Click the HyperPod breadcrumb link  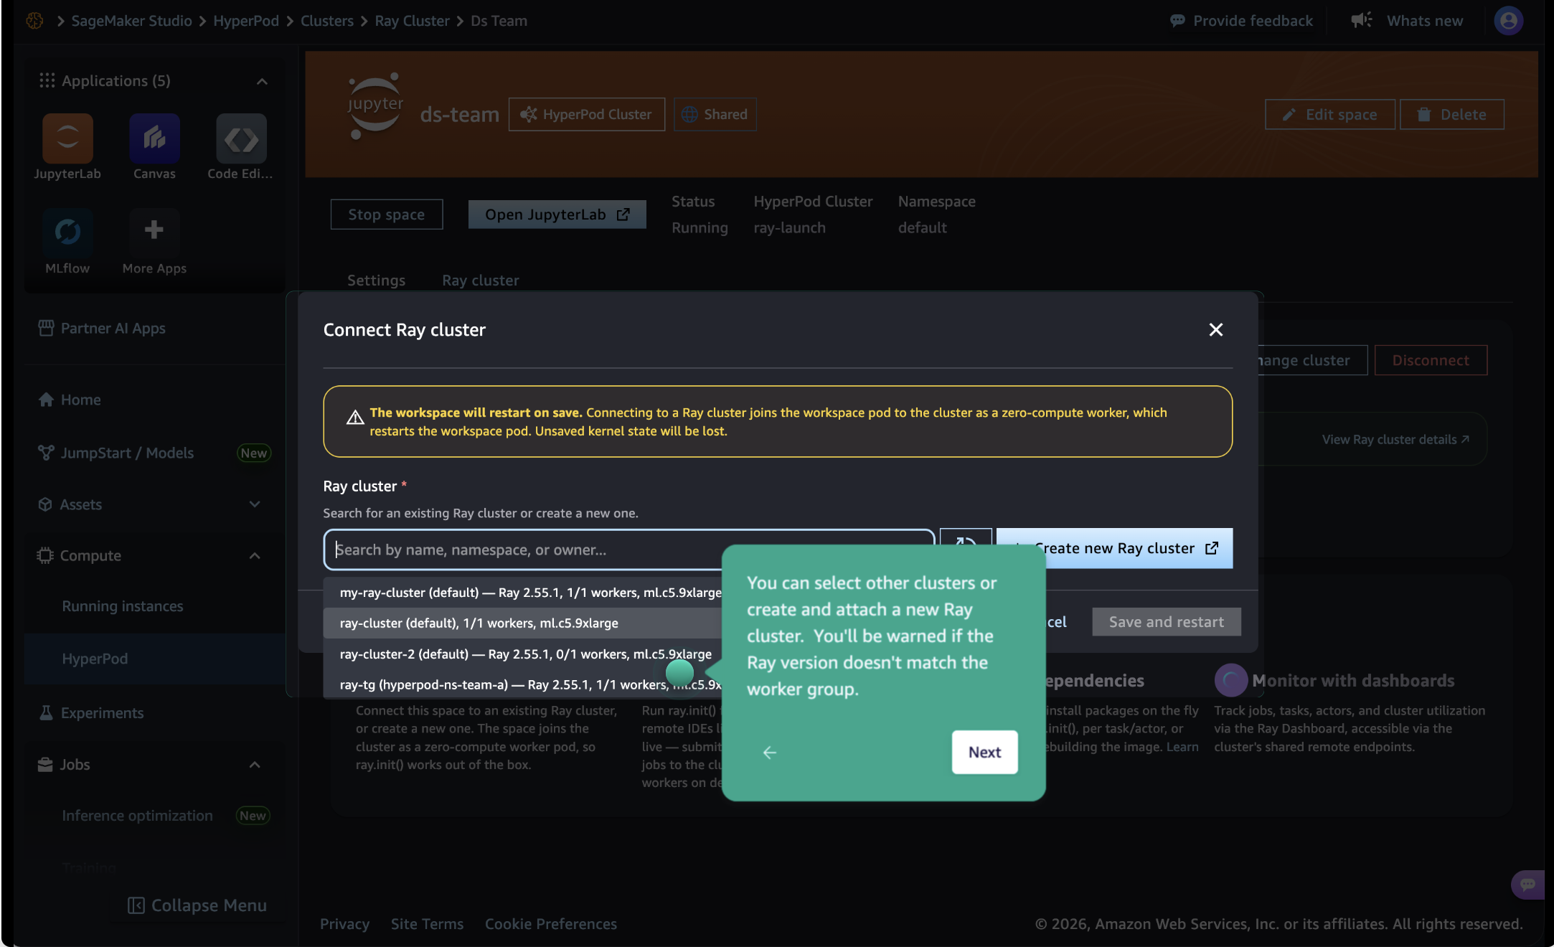246,21
